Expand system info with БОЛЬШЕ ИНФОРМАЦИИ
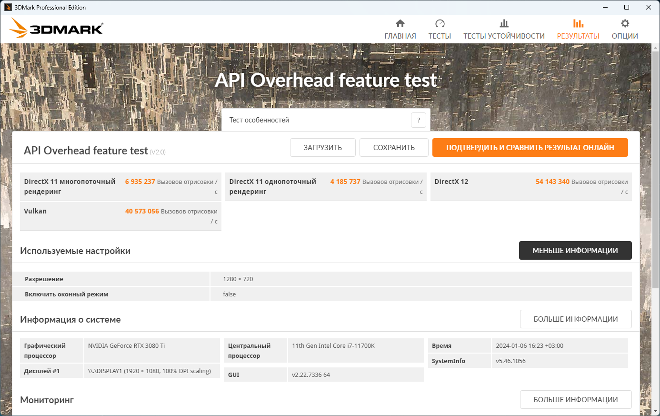 (576, 319)
